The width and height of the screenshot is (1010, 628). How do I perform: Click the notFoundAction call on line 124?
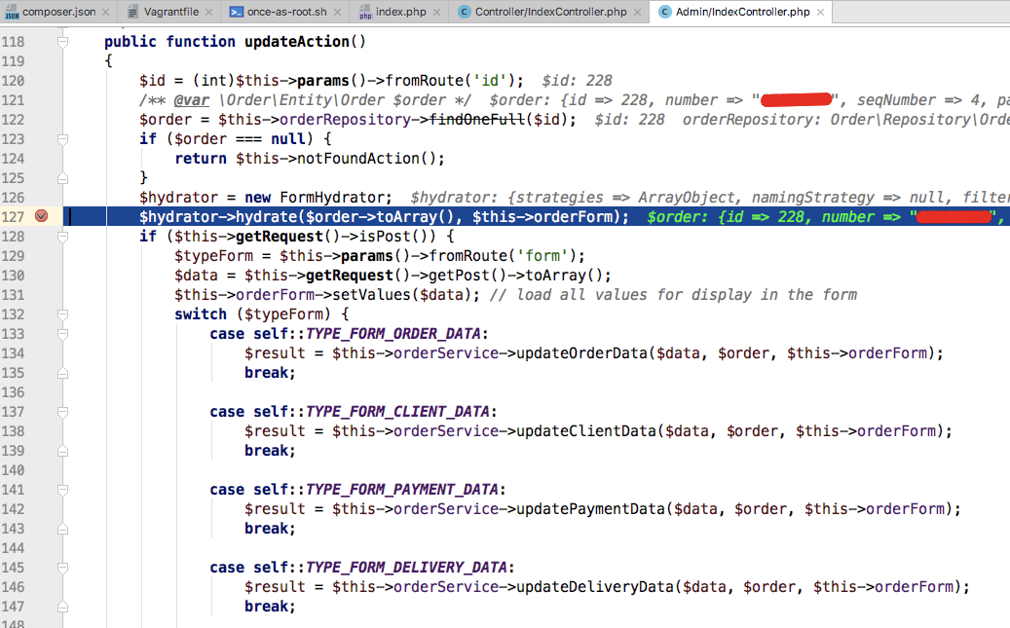point(358,159)
